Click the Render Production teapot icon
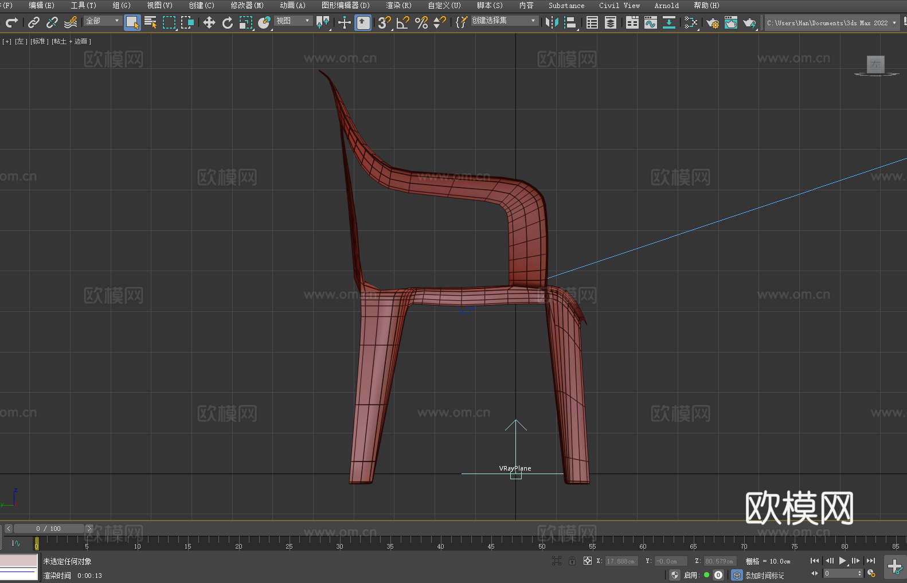Viewport: 907px width, 583px height. pos(749,22)
